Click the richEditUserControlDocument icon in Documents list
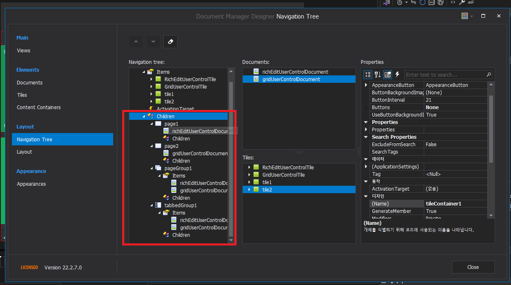Viewport: 511px width, 285px height. (256, 72)
